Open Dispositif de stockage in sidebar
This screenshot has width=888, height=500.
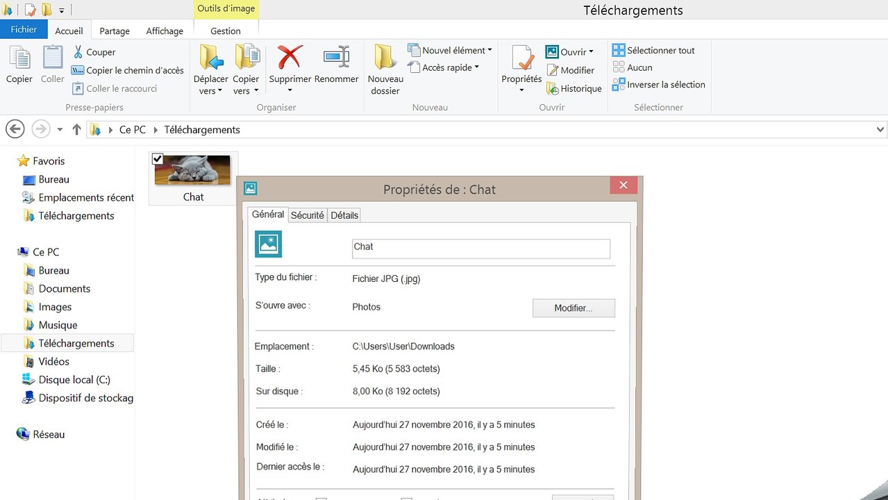[x=78, y=398]
